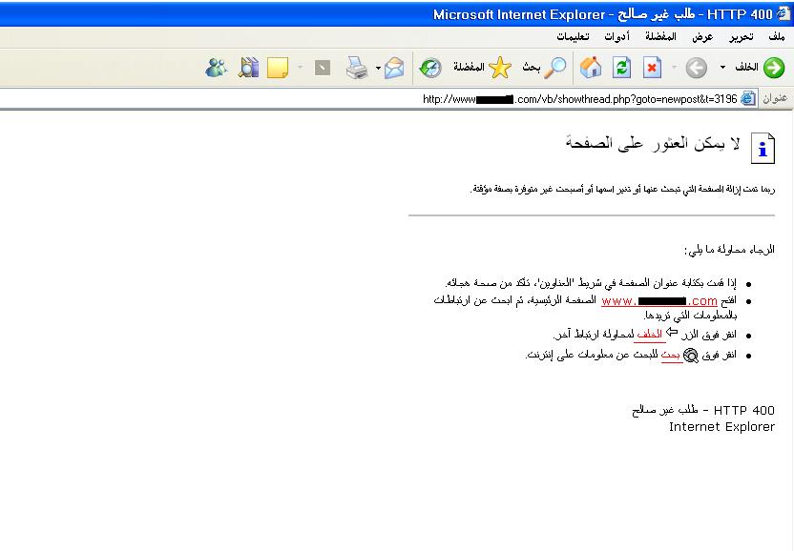Open the History clock icon
Viewport: 794px width, 551px height.
tap(430, 68)
